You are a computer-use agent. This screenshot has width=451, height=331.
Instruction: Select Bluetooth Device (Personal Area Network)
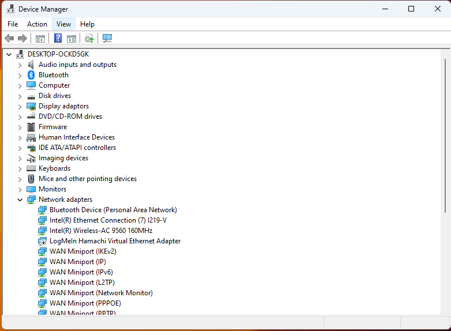(113, 210)
